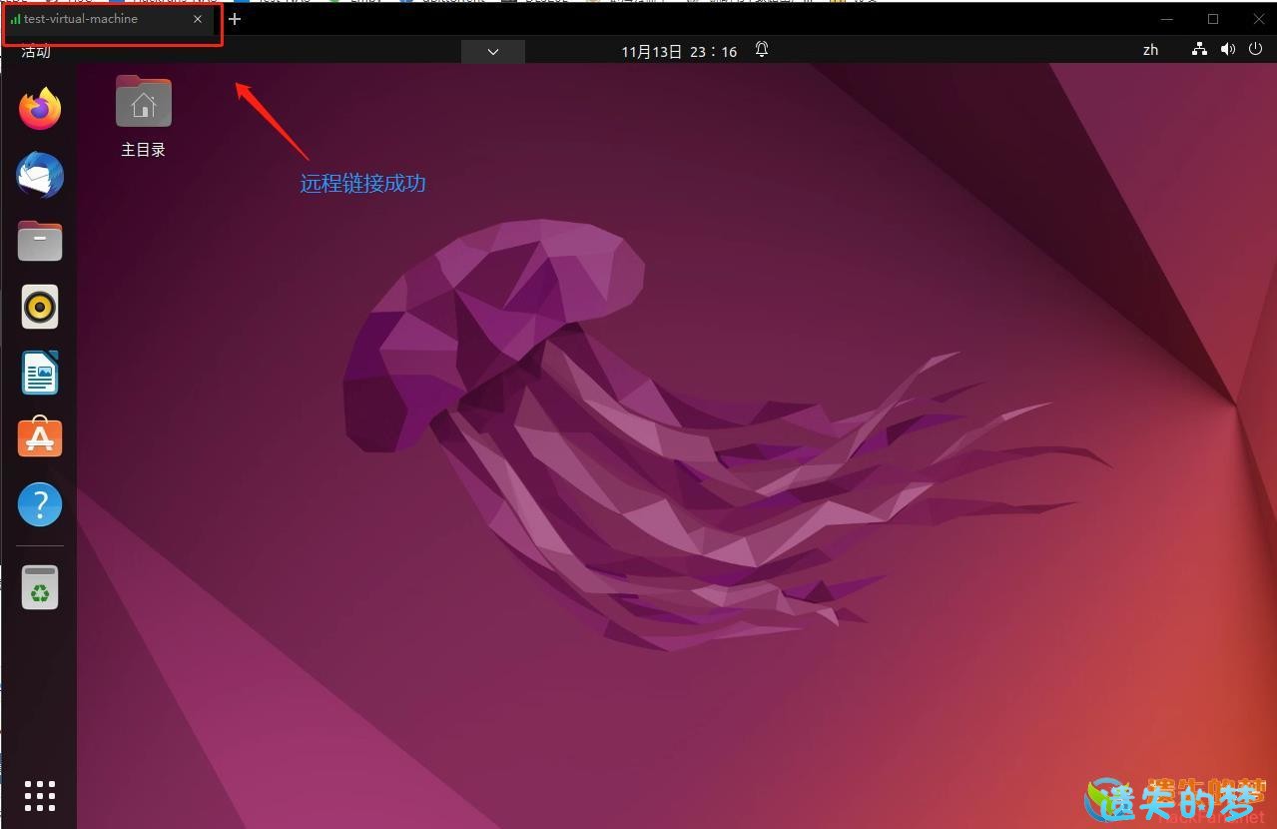The image size is (1277, 829).
Task: Expand the remote session toolbar chevron
Action: [493, 52]
